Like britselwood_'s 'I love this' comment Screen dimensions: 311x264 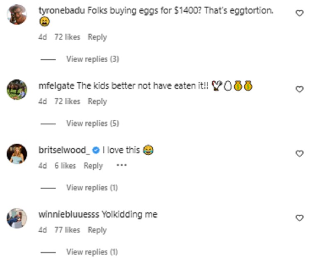(x=299, y=154)
